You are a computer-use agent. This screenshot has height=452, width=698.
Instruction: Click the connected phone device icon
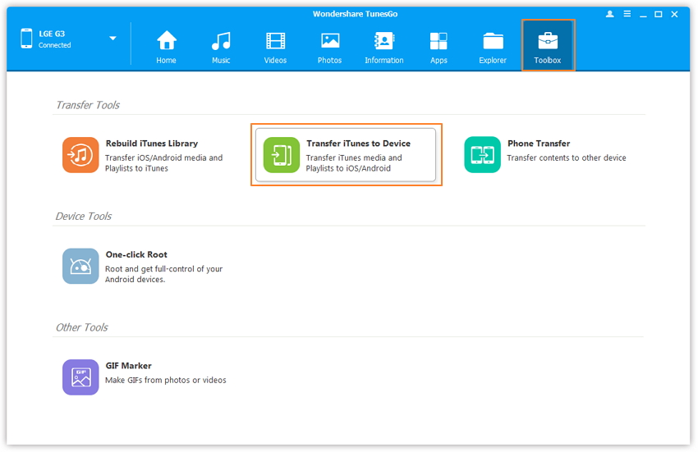26,39
